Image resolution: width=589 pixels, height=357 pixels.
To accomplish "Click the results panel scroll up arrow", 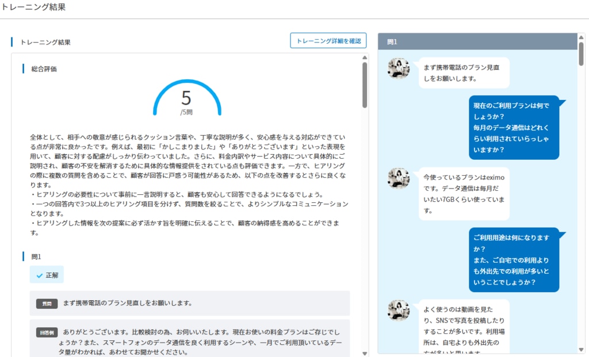I will (x=364, y=57).
